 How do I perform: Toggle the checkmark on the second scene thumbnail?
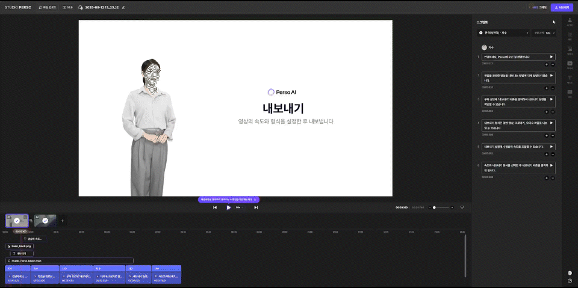tap(45, 221)
